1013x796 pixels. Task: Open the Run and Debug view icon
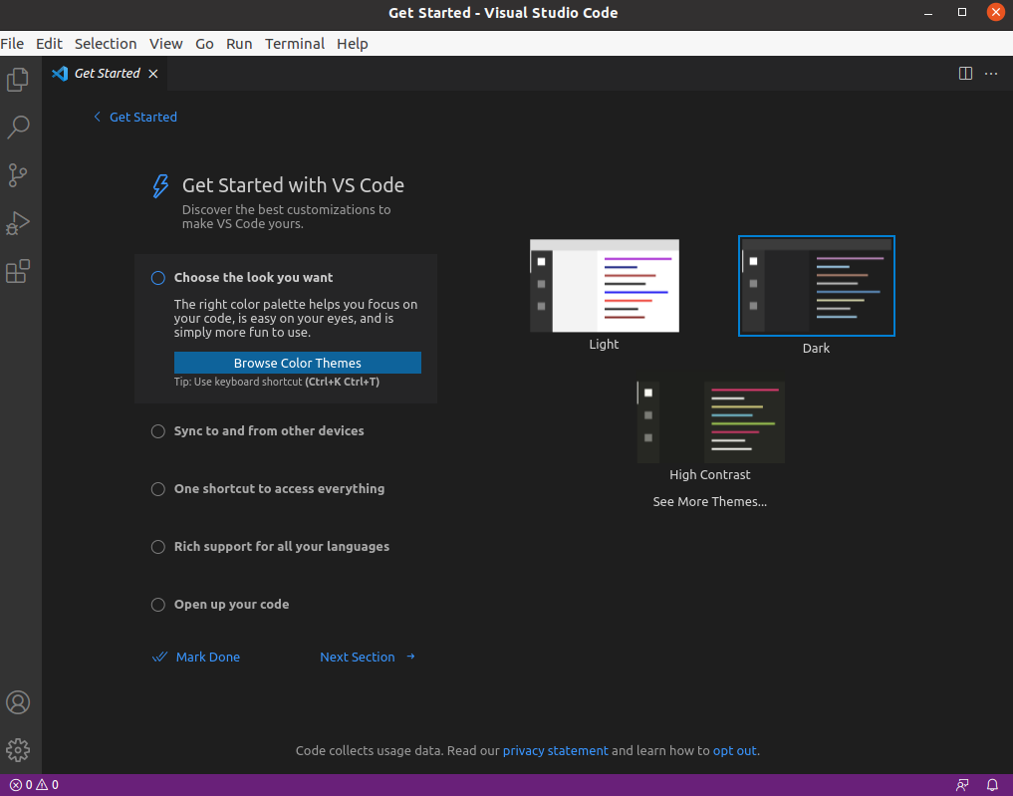click(18, 223)
